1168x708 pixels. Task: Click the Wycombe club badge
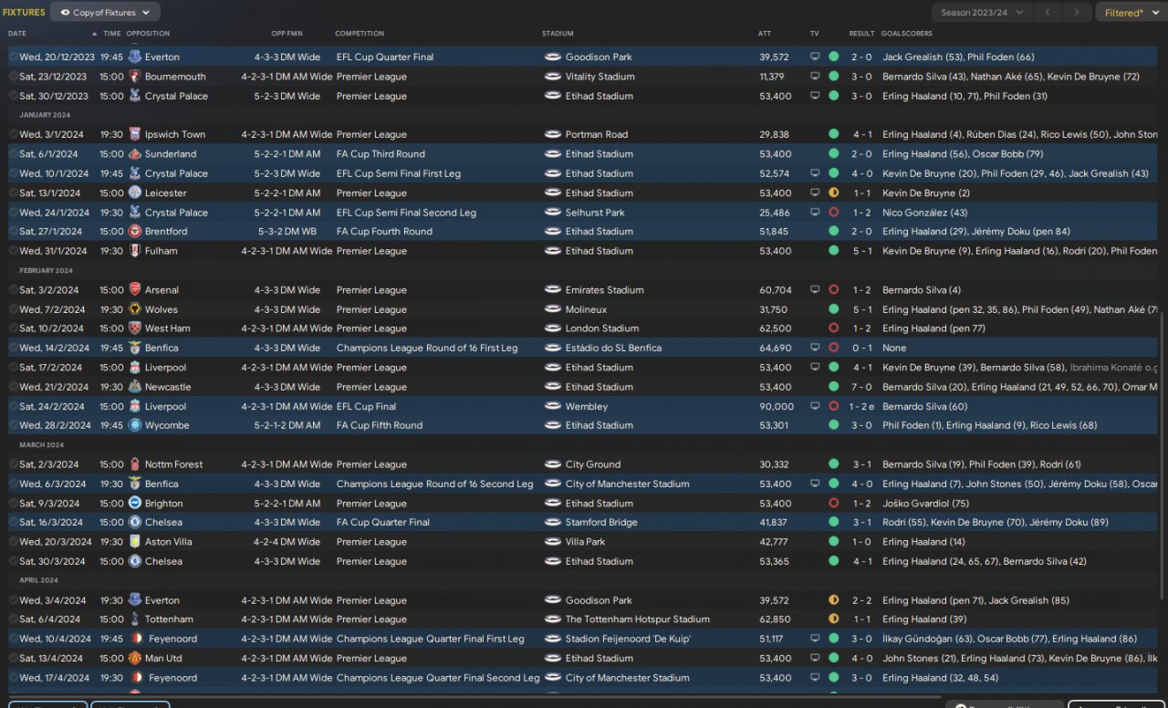(x=135, y=425)
